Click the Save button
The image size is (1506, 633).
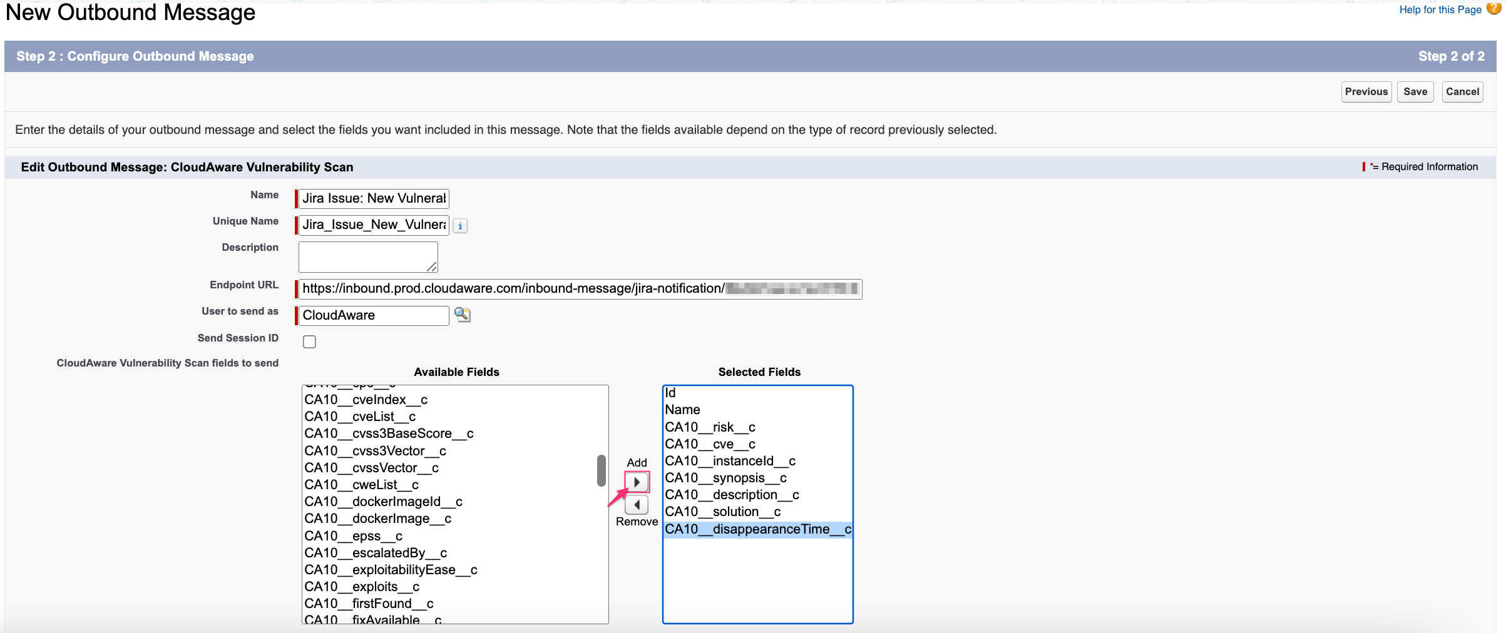click(1415, 91)
